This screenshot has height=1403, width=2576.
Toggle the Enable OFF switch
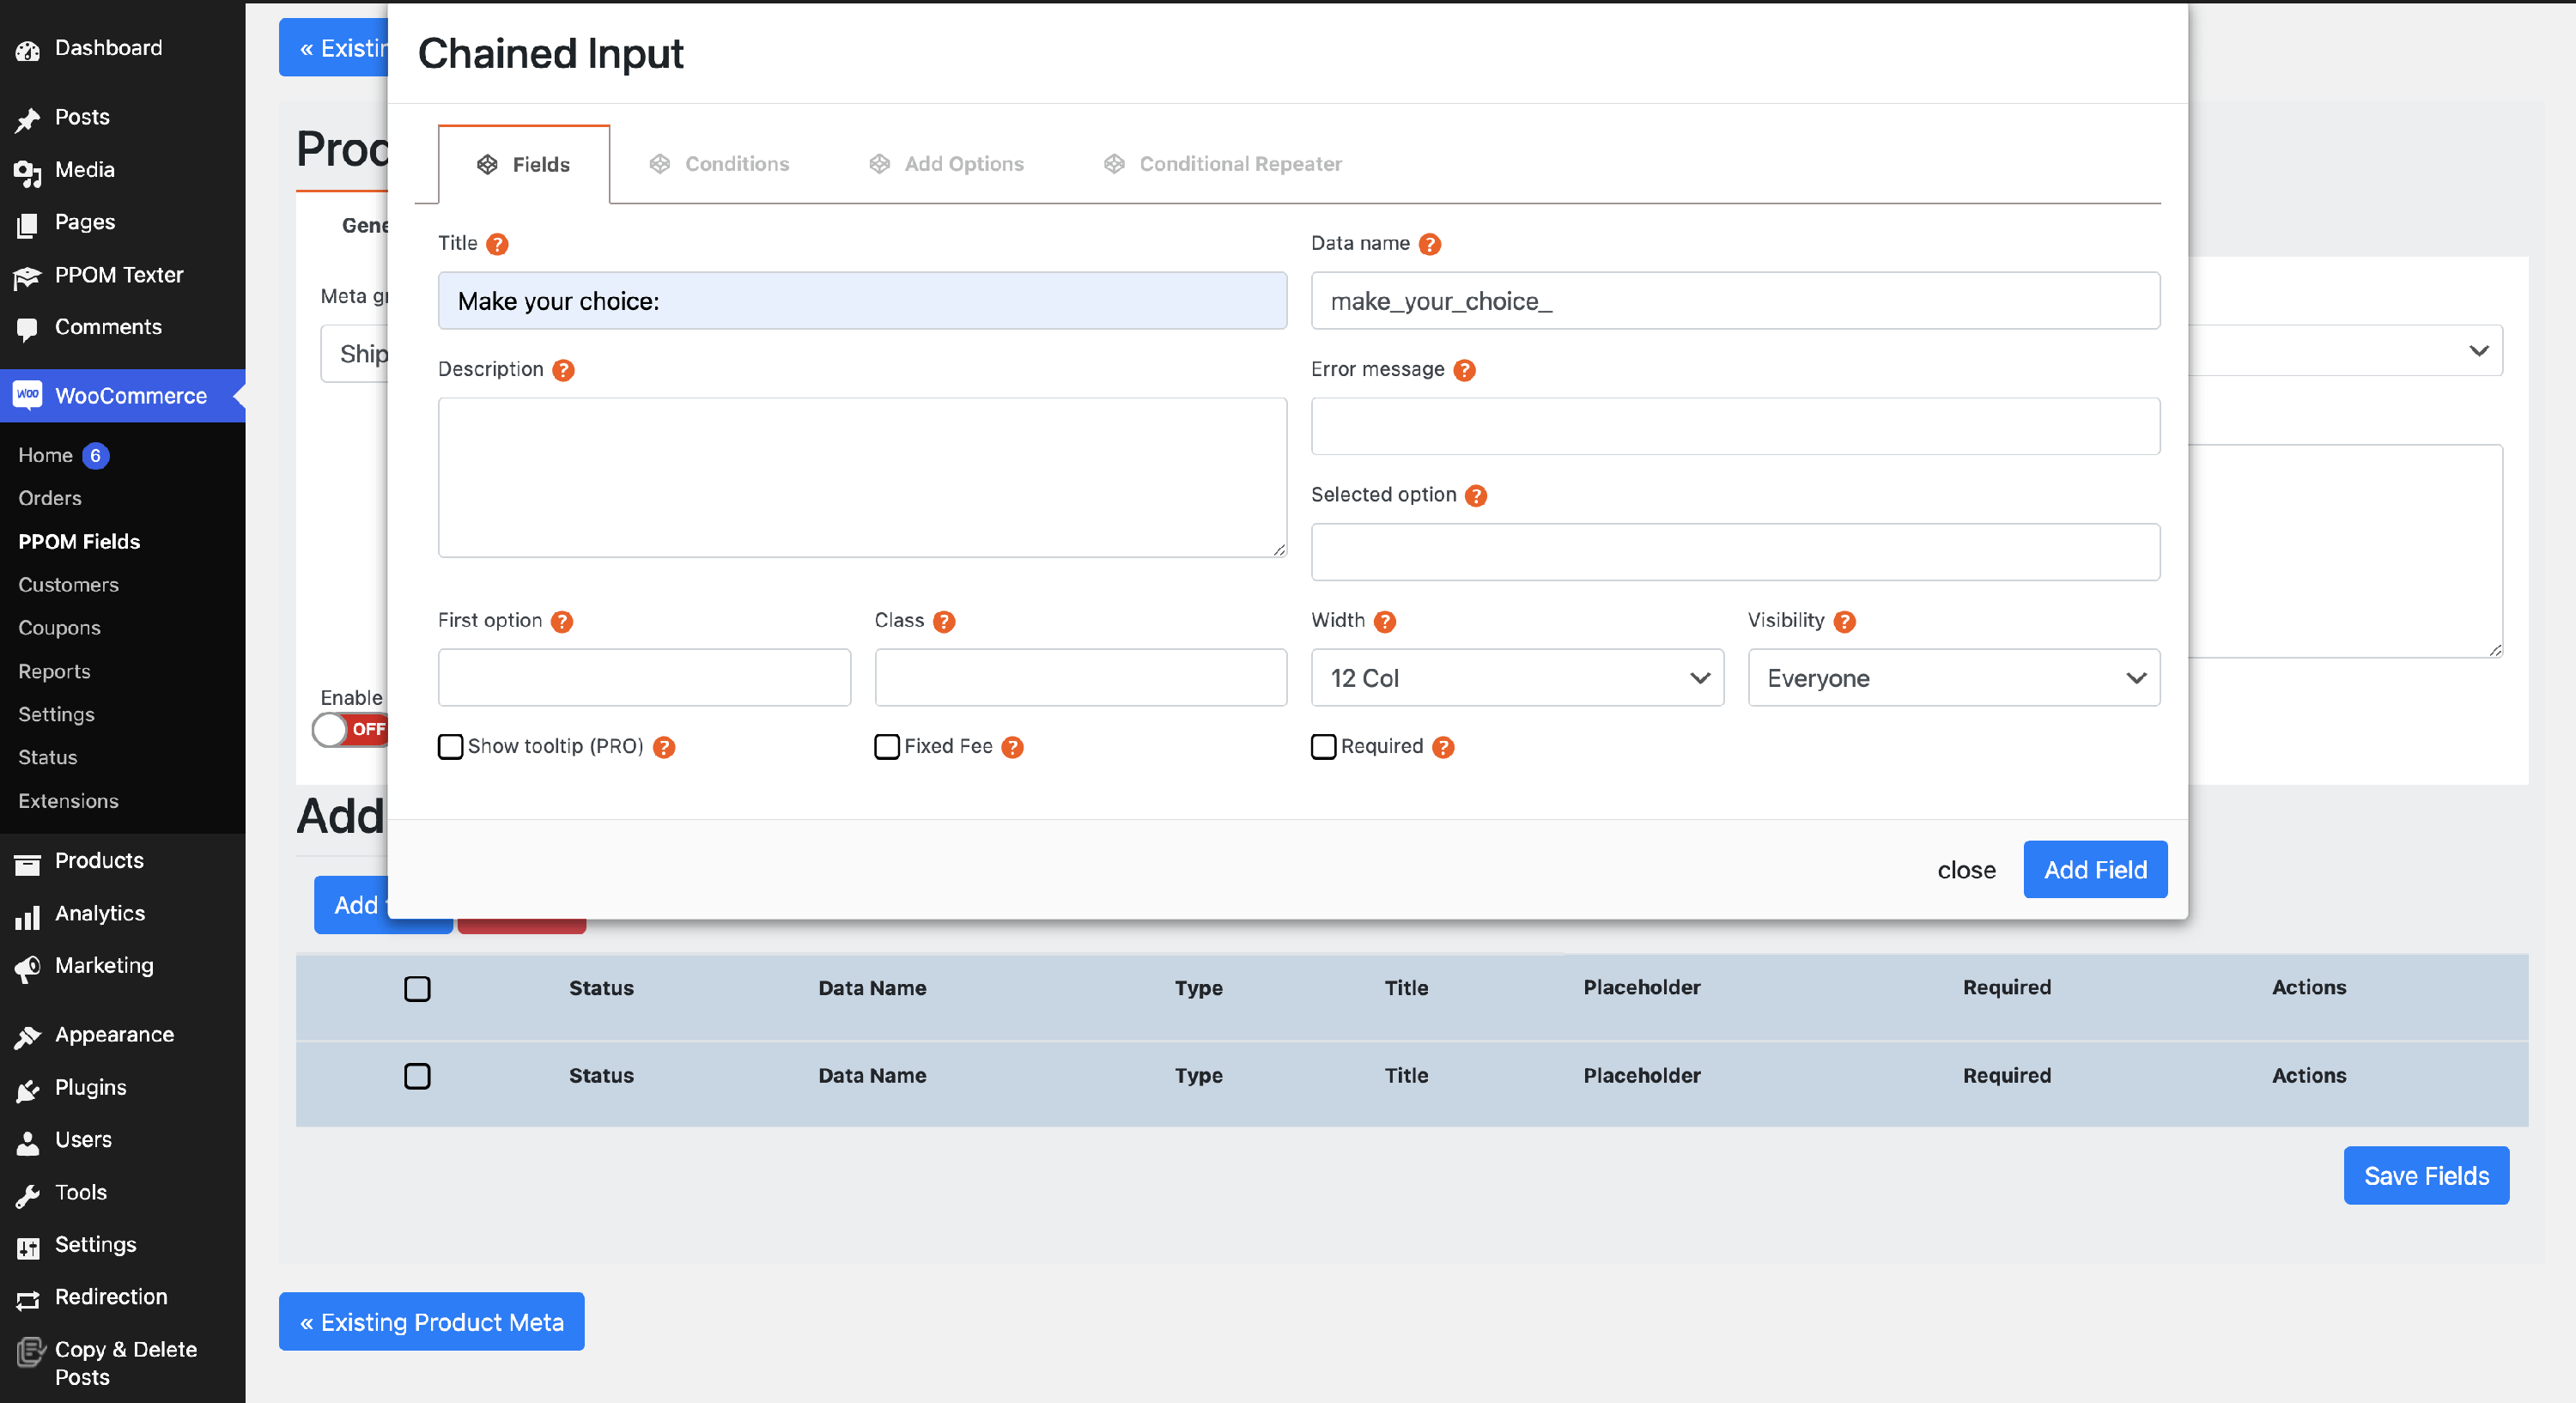click(x=350, y=729)
